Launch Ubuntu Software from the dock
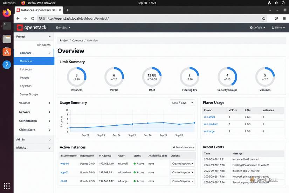Viewport: 289px width, 193px height. tap(7, 52)
